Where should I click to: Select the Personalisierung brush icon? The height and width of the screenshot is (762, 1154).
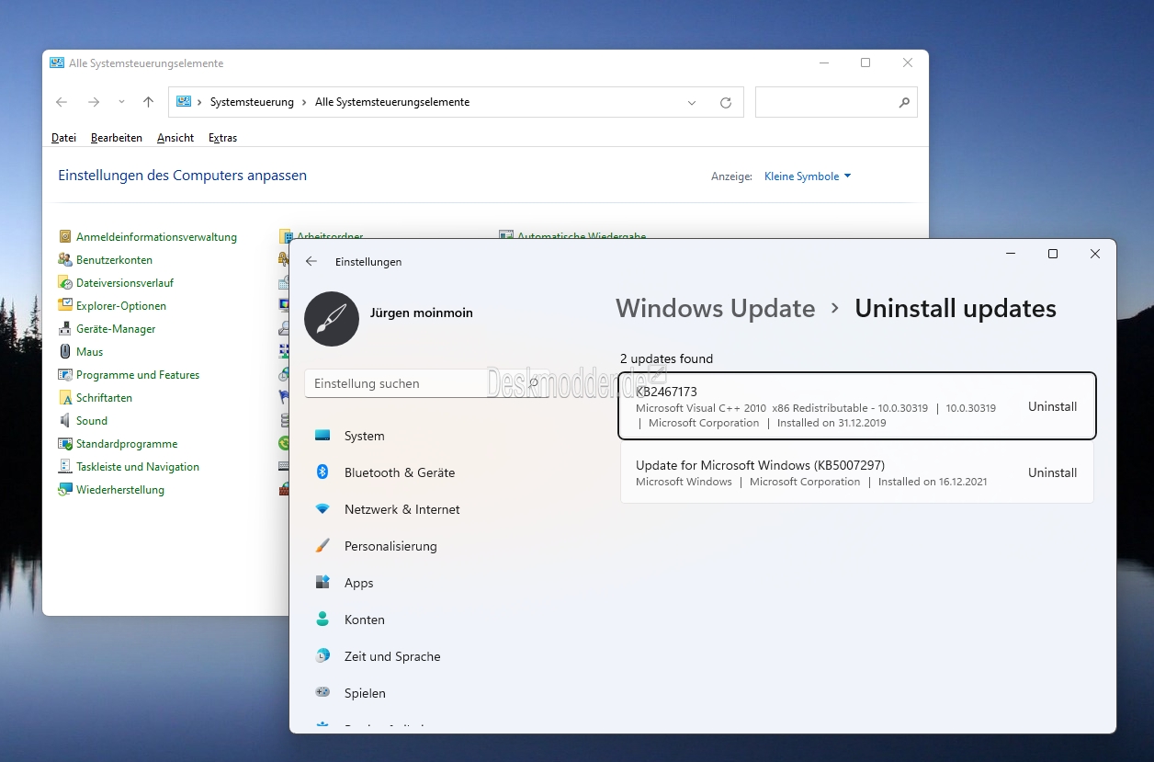pyautogui.click(x=322, y=546)
